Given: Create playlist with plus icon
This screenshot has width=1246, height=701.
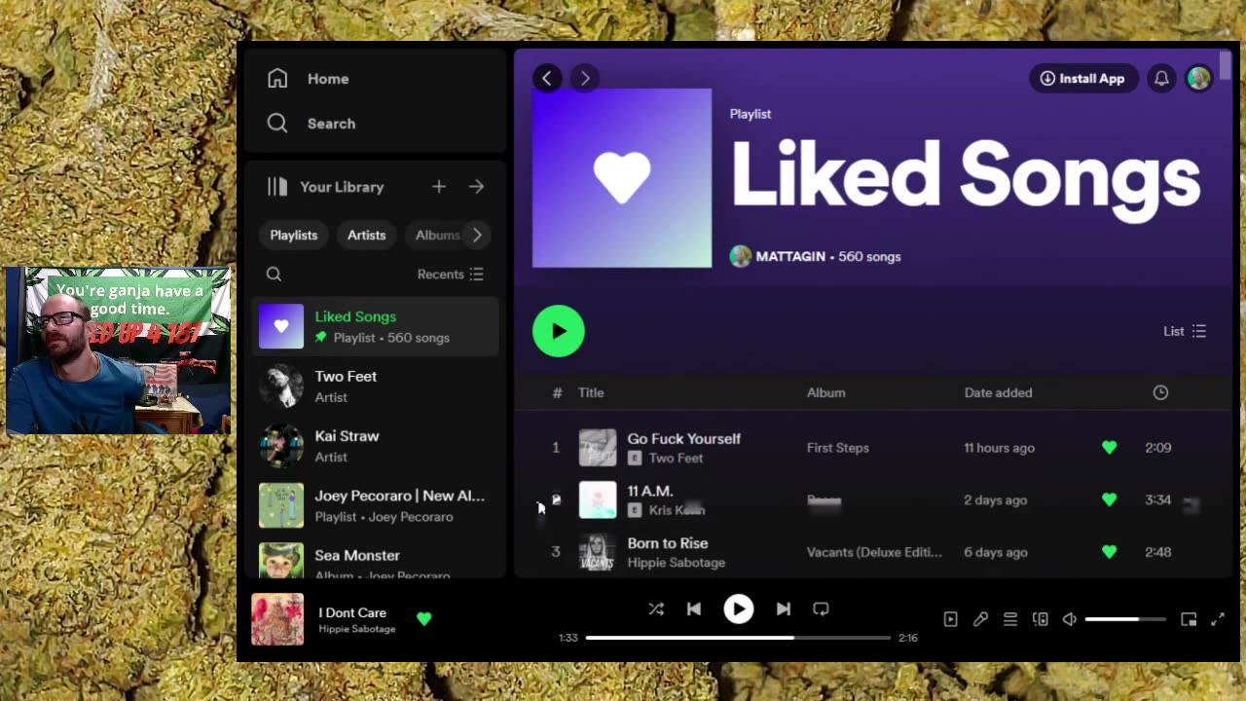Looking at the screenshot, I should pos(439,187).
